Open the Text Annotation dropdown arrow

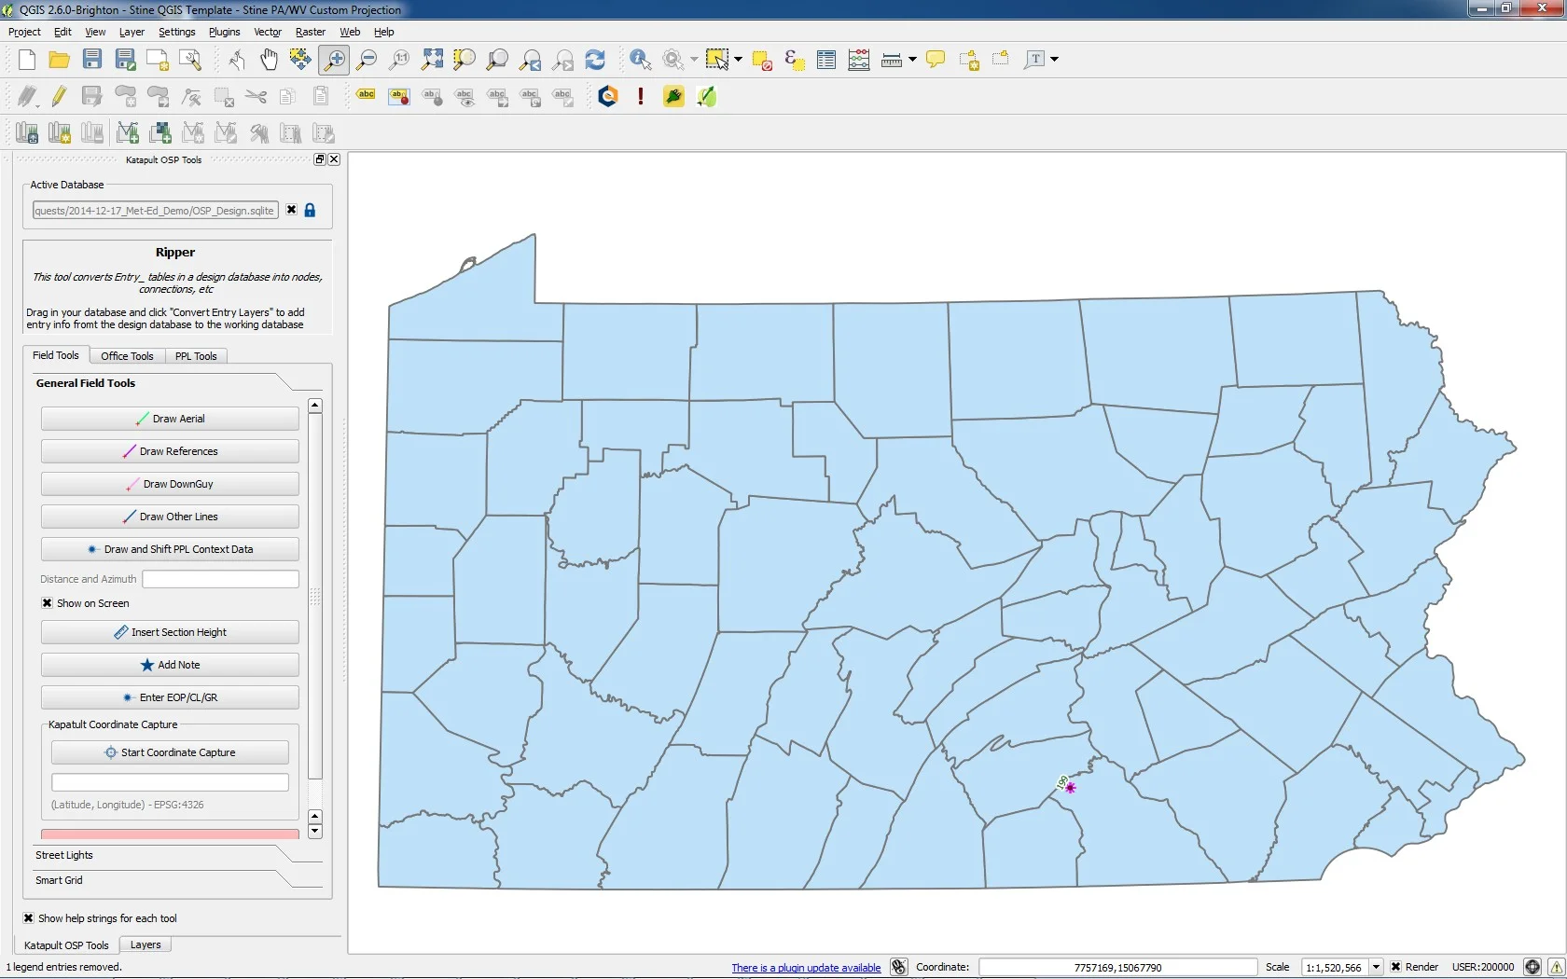pyautogui.click(x=1055, y=60)
